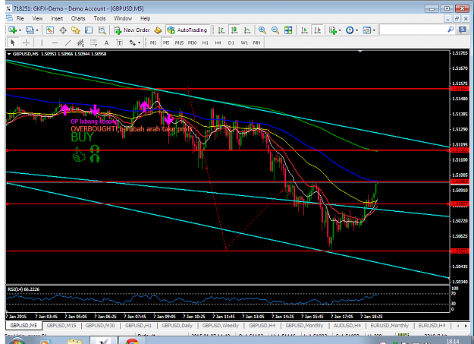Screen dimensions: 474x344
Task: Expand the Arrows tool dropdown
Action: tap(139, 43)
